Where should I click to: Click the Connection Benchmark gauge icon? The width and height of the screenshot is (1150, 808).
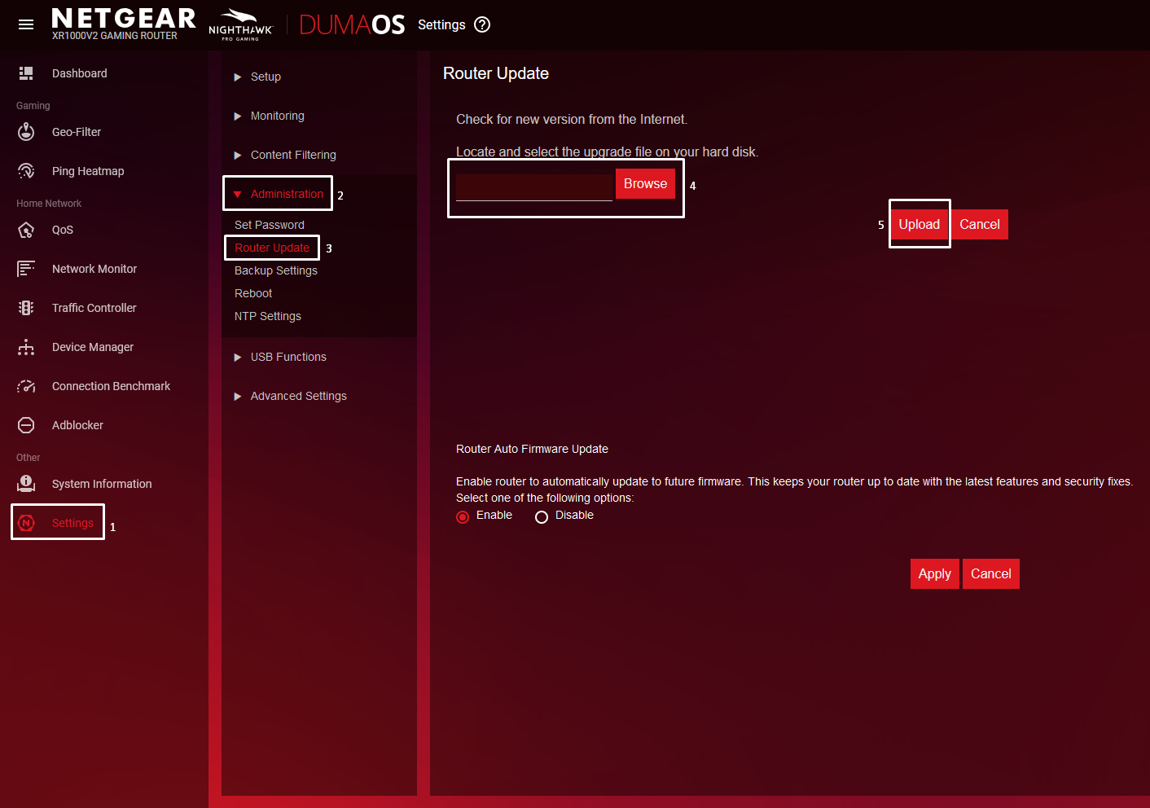pyautogui.click(x=26, y=386)
